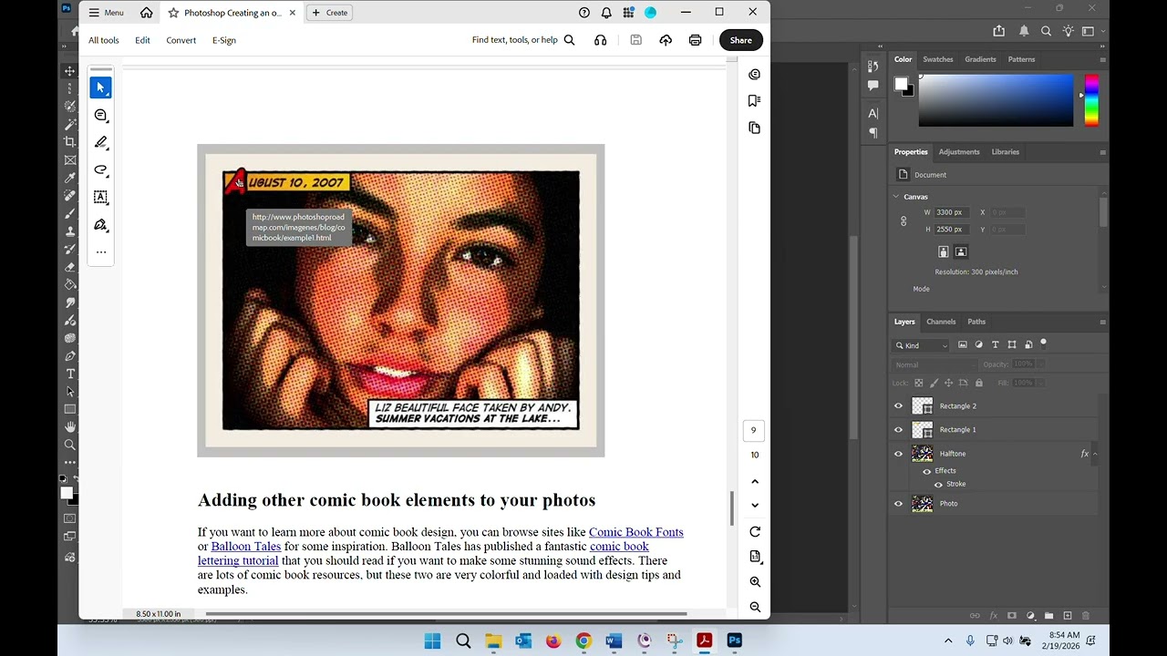Select the Acrobat selection arrow tool

[101, 87]
